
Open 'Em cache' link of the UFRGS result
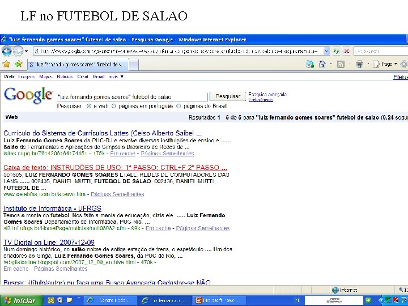click(x=158, y=228)
